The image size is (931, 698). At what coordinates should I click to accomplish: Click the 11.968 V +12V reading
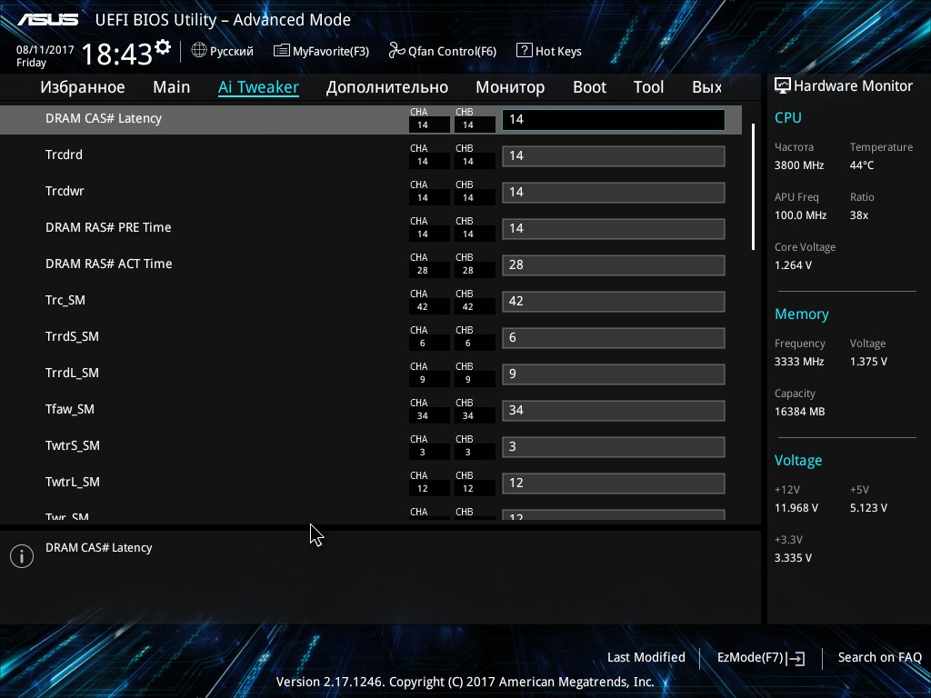[796, 508]
